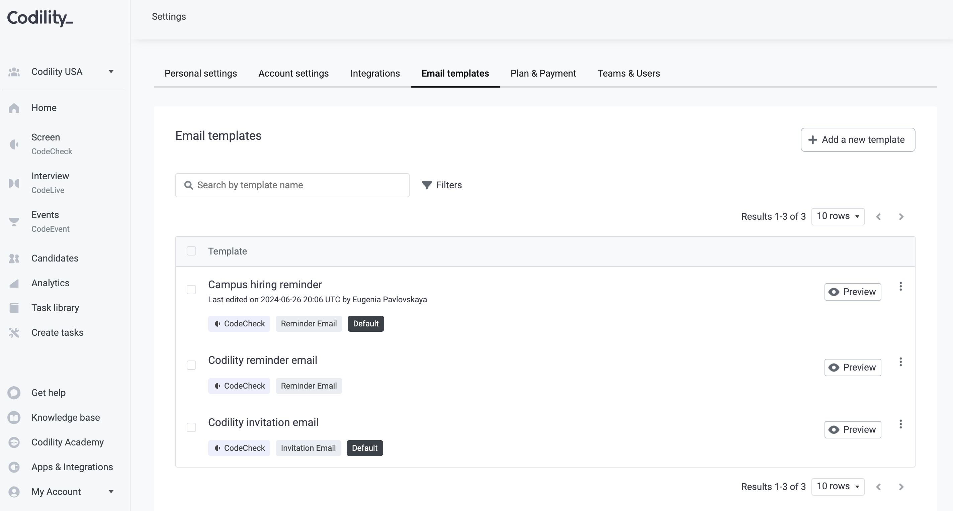This screenshot has width=953, height=511.
Task: Open more options for Codility invitation email
Action: point(901,424)
